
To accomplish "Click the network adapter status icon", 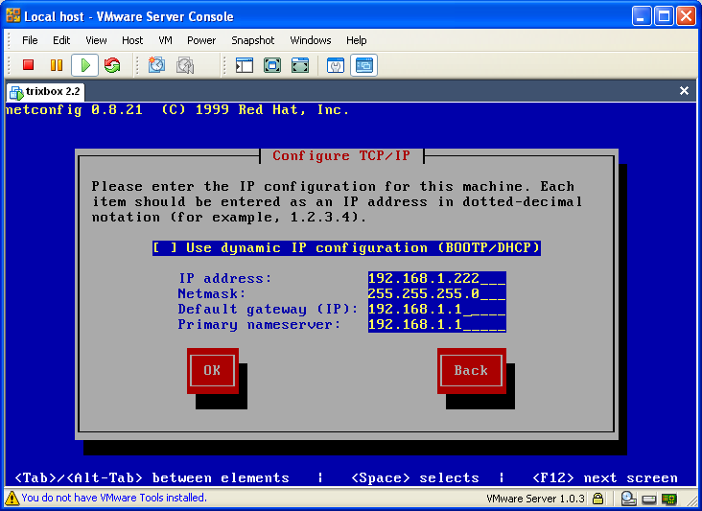I will pyautogui.click(x=669, y=498).
